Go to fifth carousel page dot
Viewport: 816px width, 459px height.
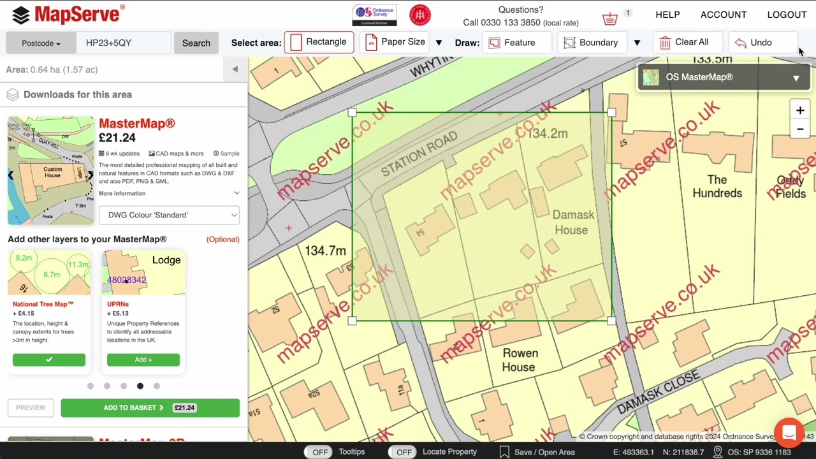(x=157, y=386)
